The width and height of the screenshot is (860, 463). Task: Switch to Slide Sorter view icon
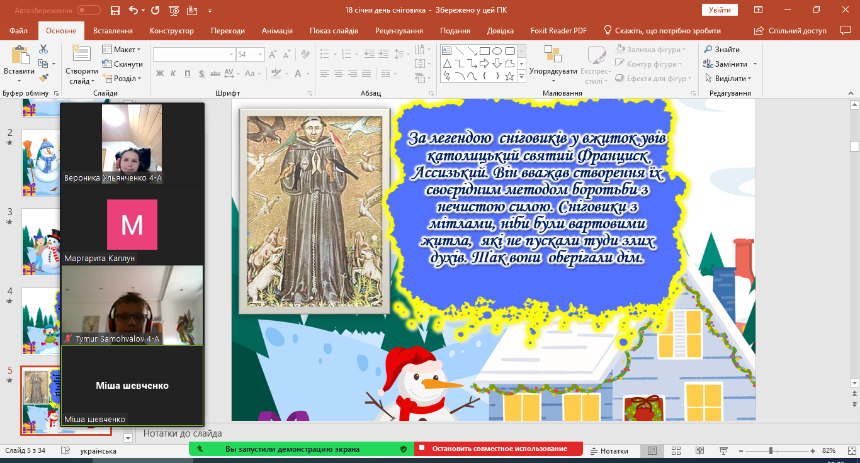click(x=676, y=450)
